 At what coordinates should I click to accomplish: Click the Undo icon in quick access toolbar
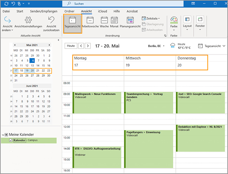pos(13,4)
